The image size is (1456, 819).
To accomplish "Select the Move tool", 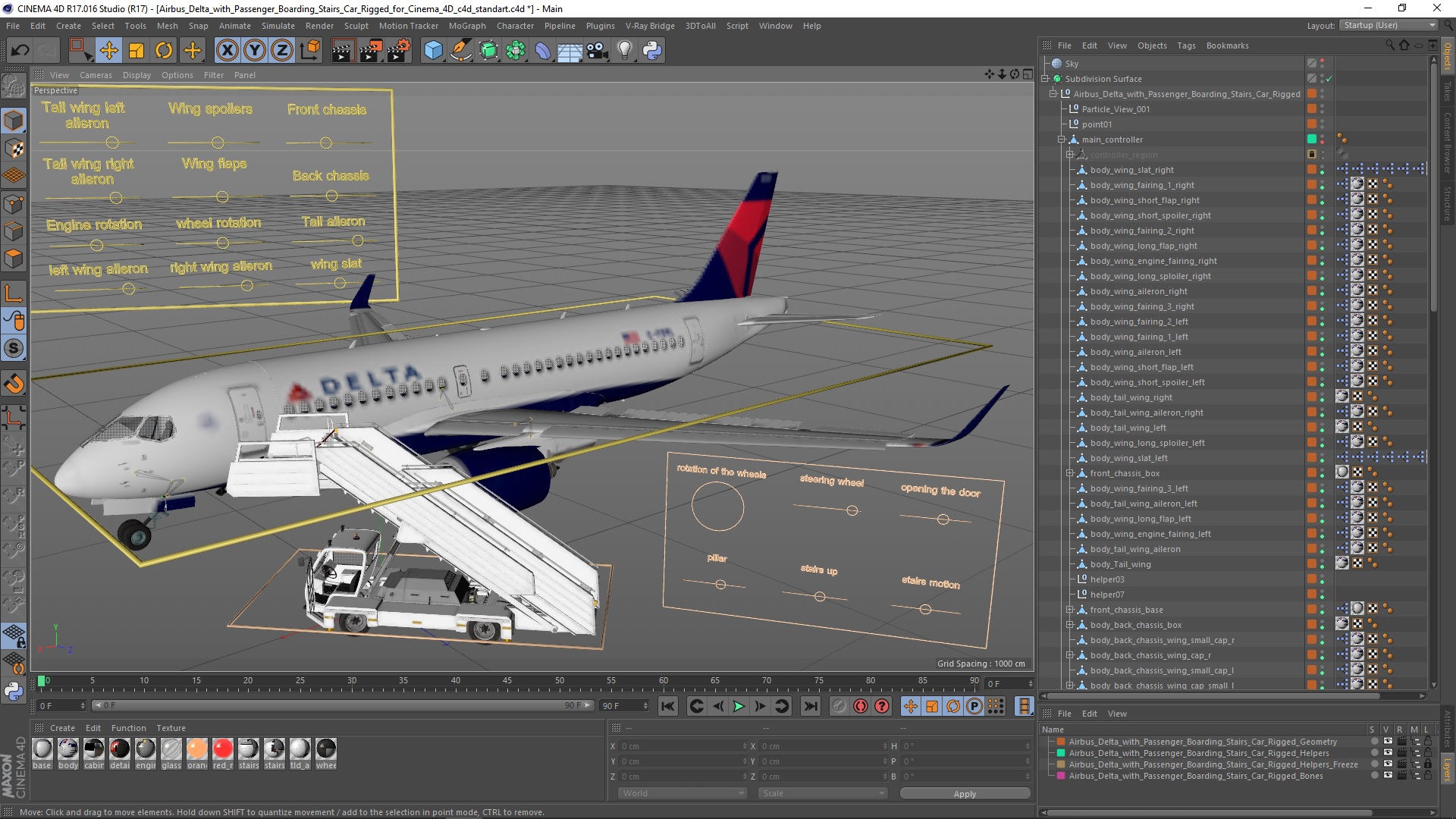I will click(108, 51).
